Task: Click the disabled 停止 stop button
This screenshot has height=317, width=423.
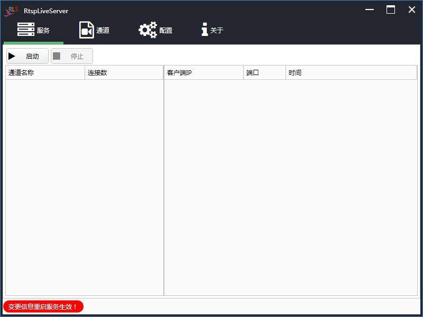Action: (x=71, y=56)
